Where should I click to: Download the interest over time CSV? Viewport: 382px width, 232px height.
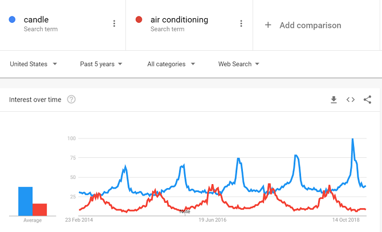(334, 100)
